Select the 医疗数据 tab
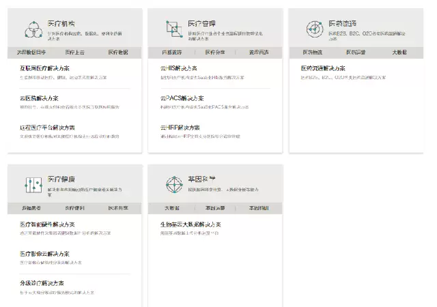 [117, 53]
